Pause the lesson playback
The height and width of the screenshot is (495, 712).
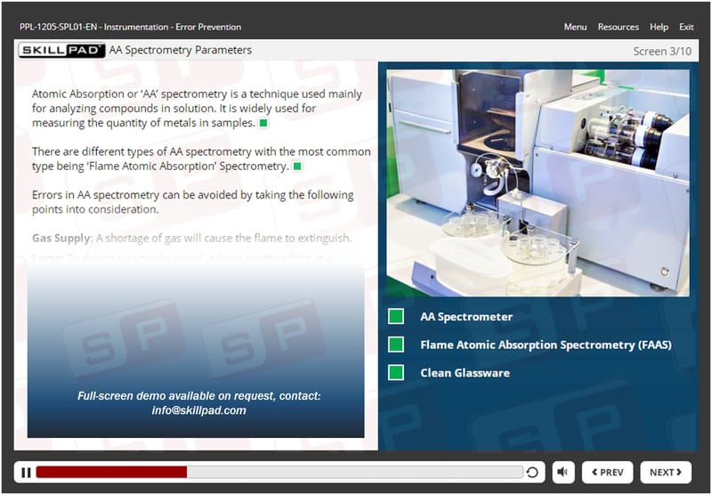click(26, 473)
